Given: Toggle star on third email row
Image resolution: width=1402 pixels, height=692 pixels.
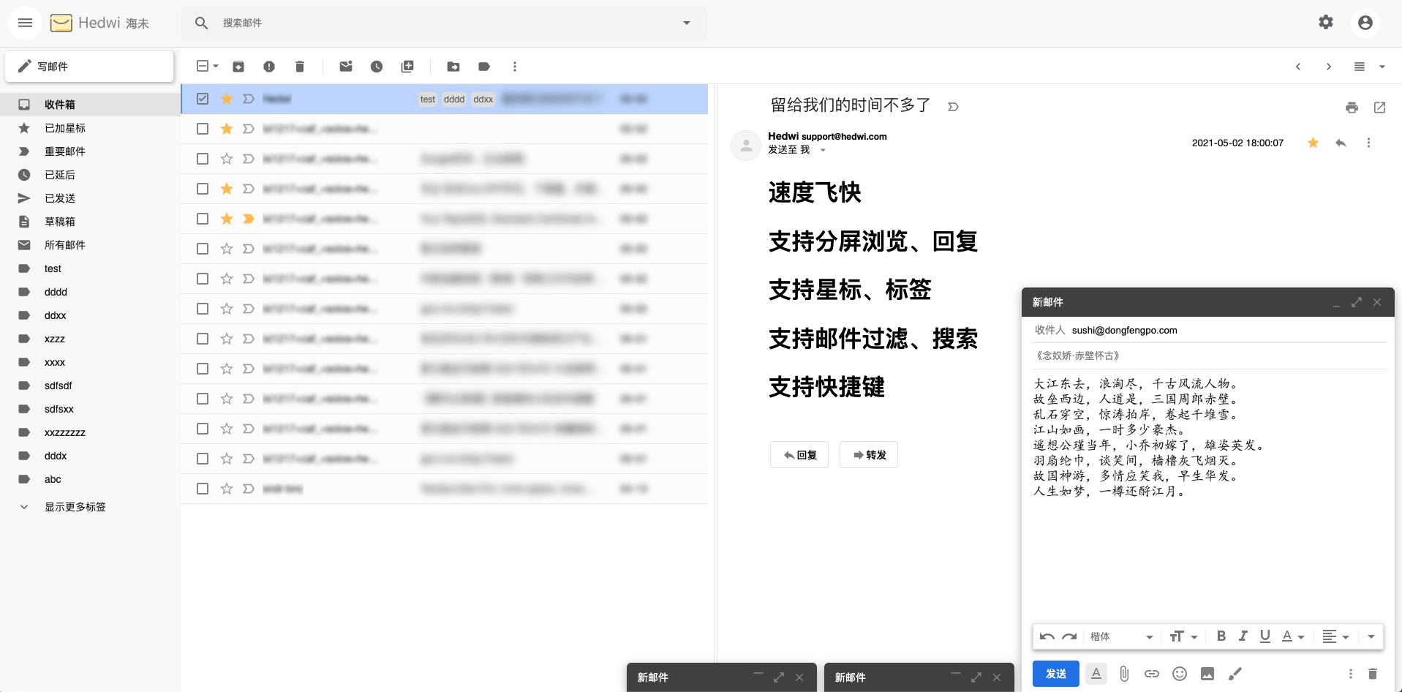Looking at the screenshot, I should coord(227,159).
